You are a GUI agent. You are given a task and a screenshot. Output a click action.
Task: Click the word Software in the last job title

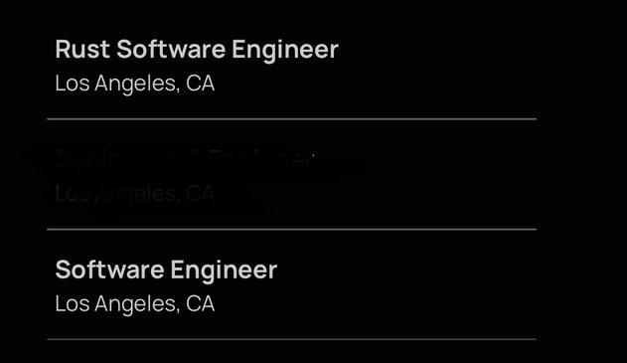(x=109, y=270)
